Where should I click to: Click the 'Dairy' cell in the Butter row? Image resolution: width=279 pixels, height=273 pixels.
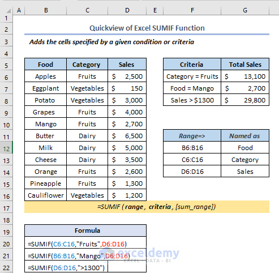coord(87,136)
